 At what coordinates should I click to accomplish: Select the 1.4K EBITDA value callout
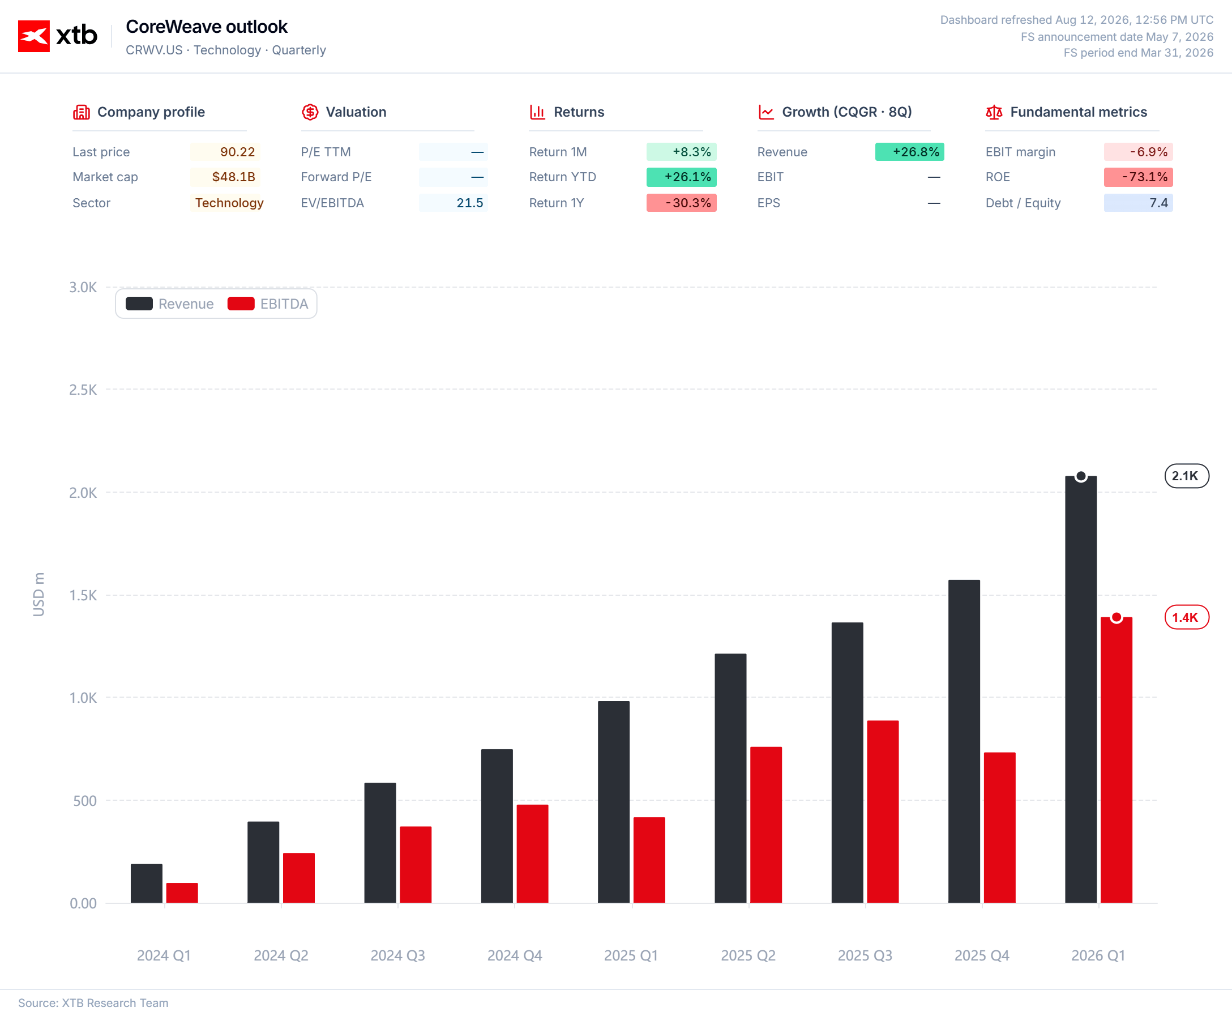point(1186,617)
